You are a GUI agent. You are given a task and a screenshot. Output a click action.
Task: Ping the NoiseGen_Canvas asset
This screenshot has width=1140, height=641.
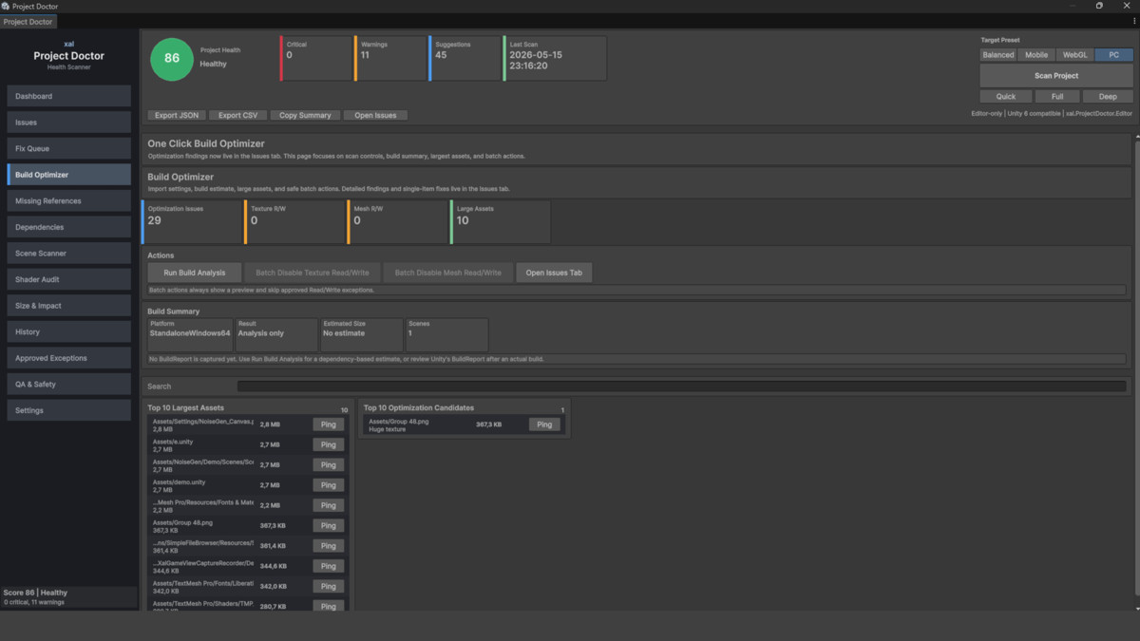pyautogui.click(x=328, y=424)
